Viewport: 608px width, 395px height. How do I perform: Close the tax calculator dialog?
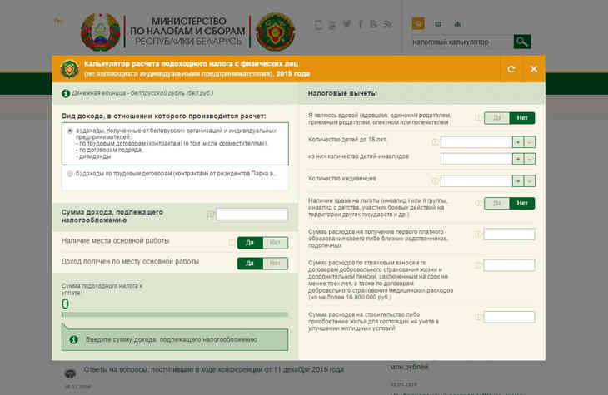pos(534,69)
